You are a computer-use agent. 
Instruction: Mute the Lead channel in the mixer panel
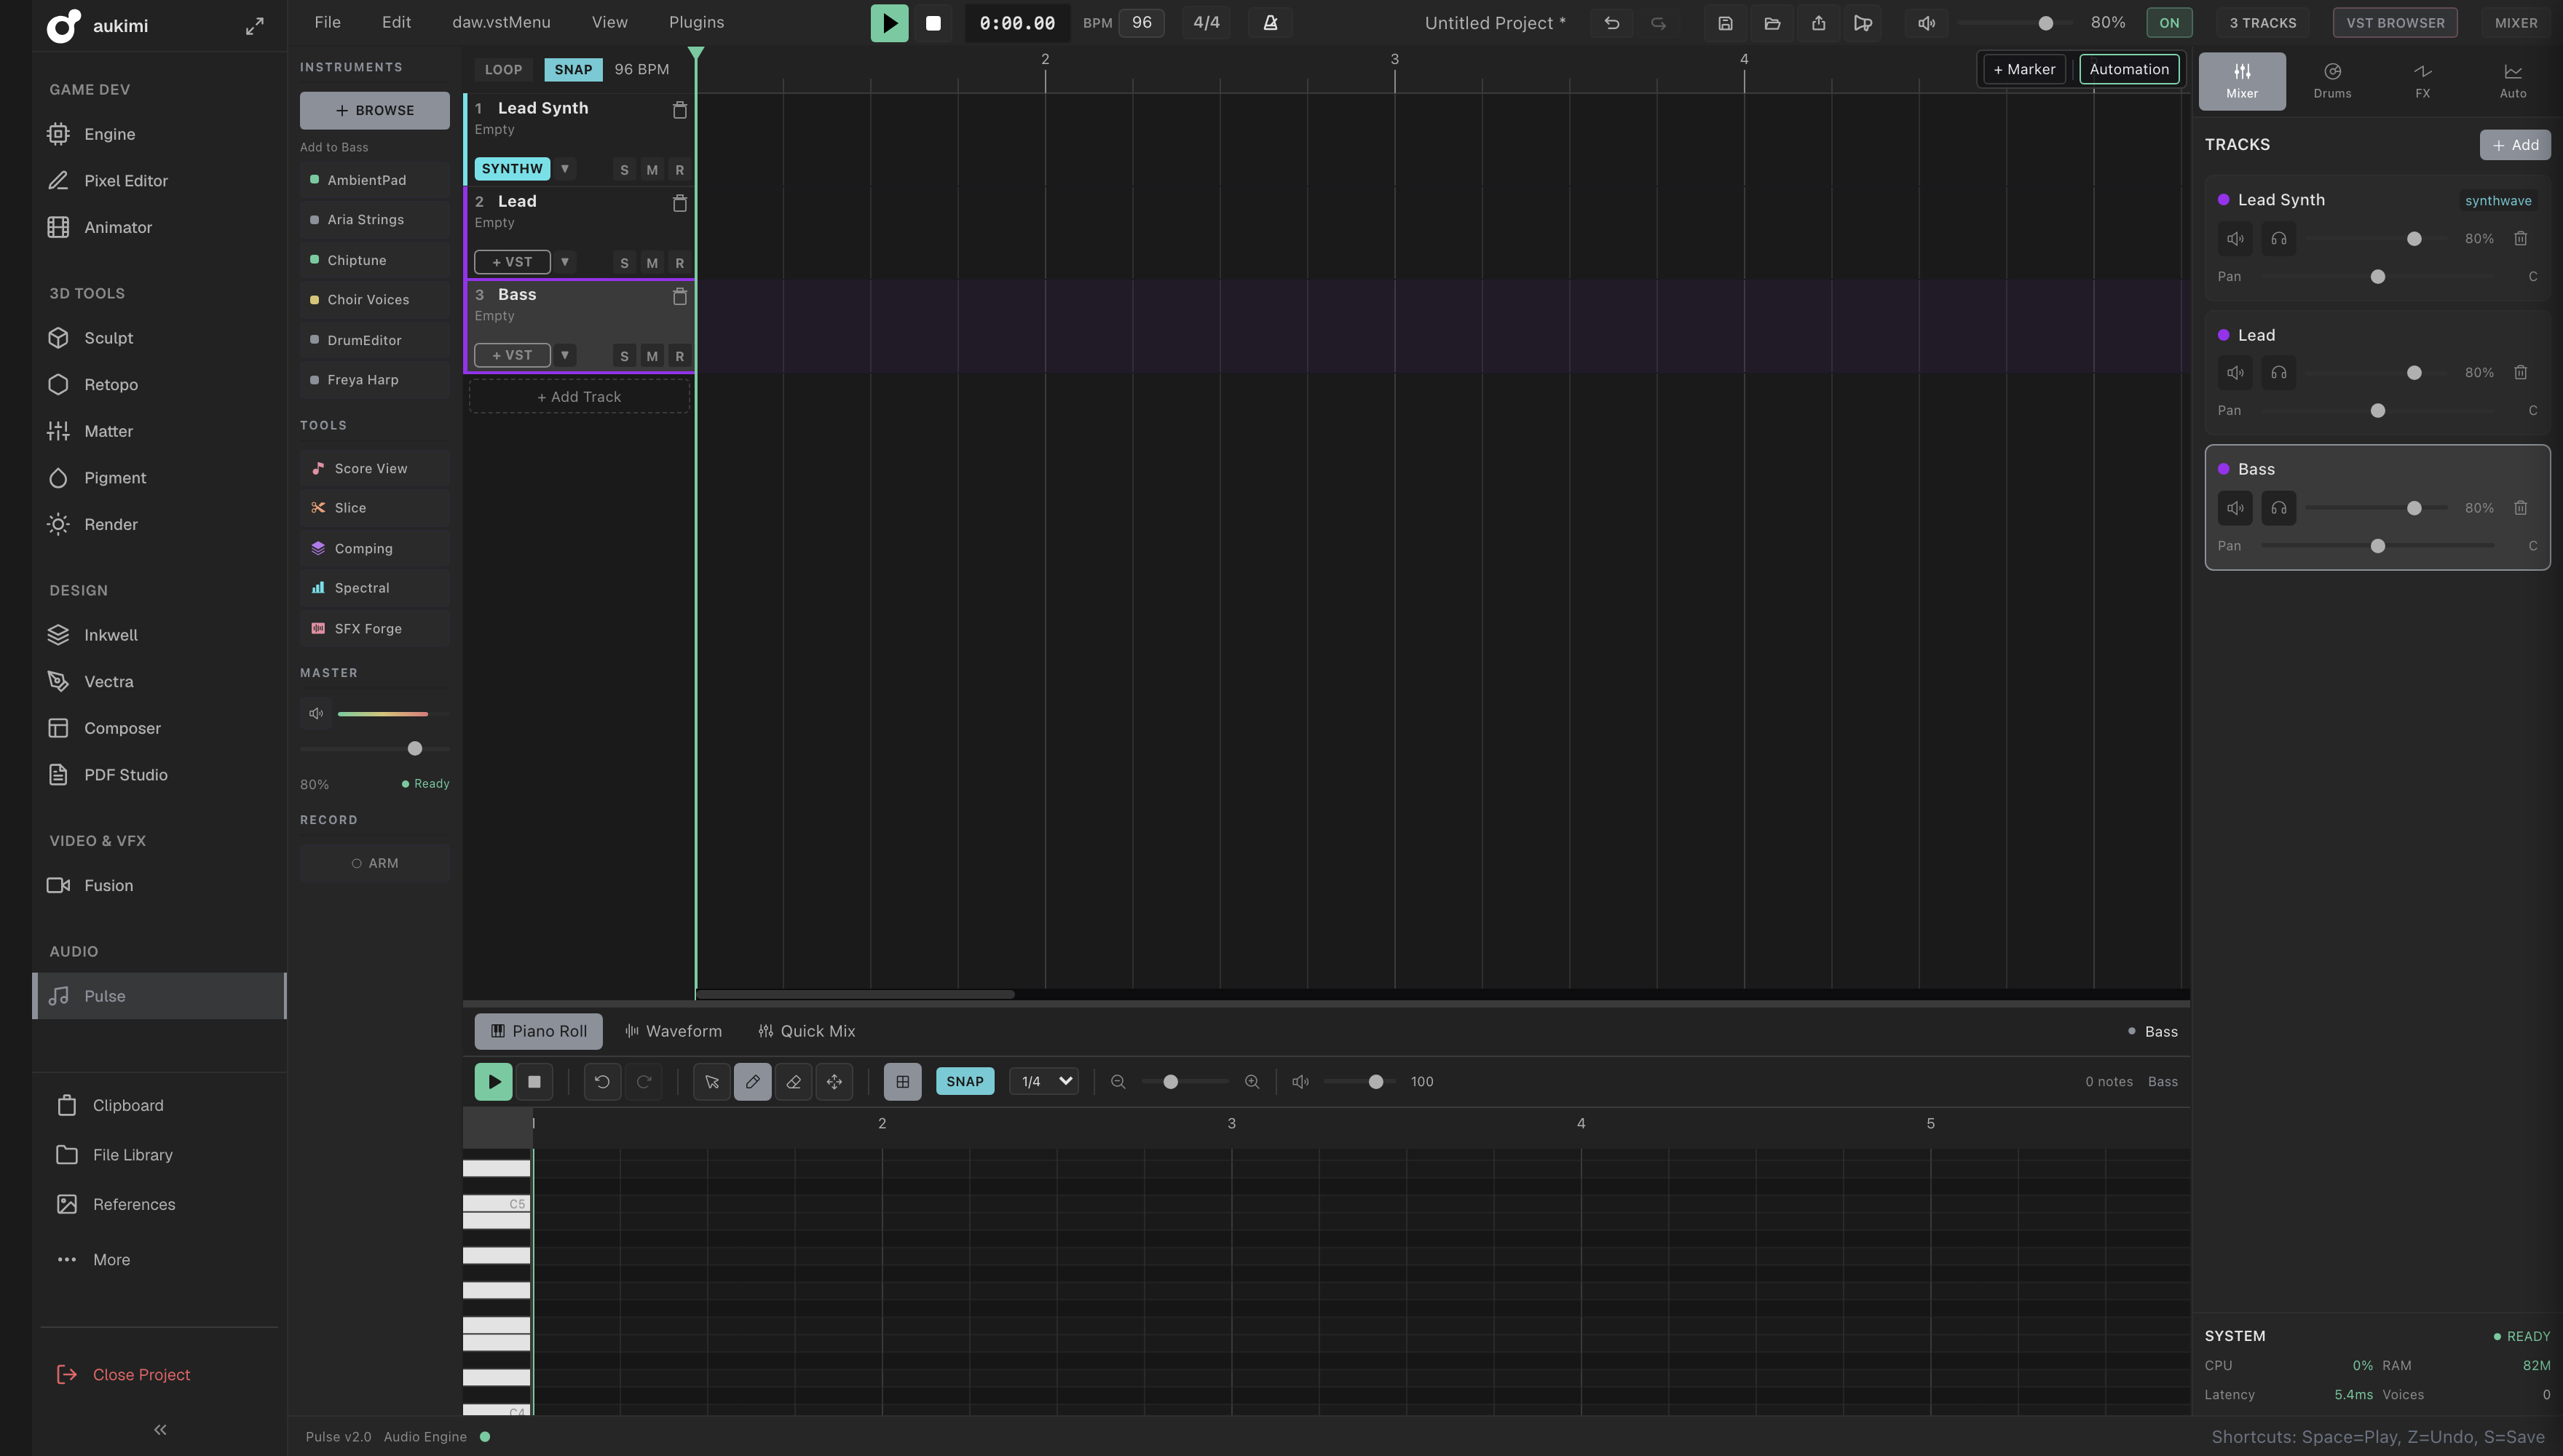click(2235, 373)
